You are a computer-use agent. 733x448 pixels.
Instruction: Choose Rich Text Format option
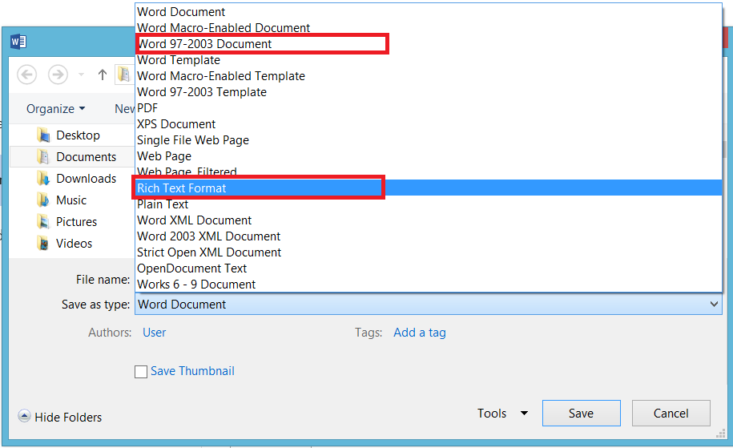point(429,188)
